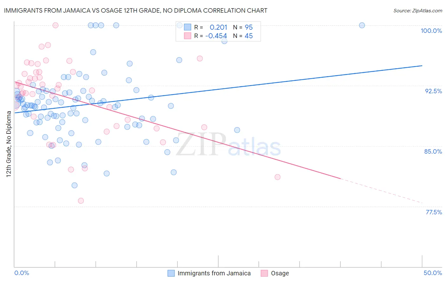Click the 0.0% x-axis label
The image size is (446, 282).
pos(22,273)
